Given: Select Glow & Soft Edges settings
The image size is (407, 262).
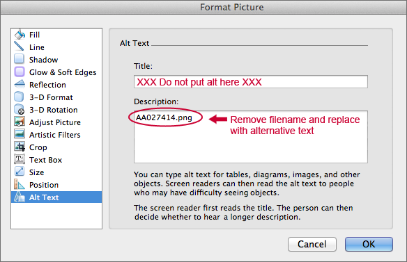Looking at the screenshot, I should coord(56,72).
